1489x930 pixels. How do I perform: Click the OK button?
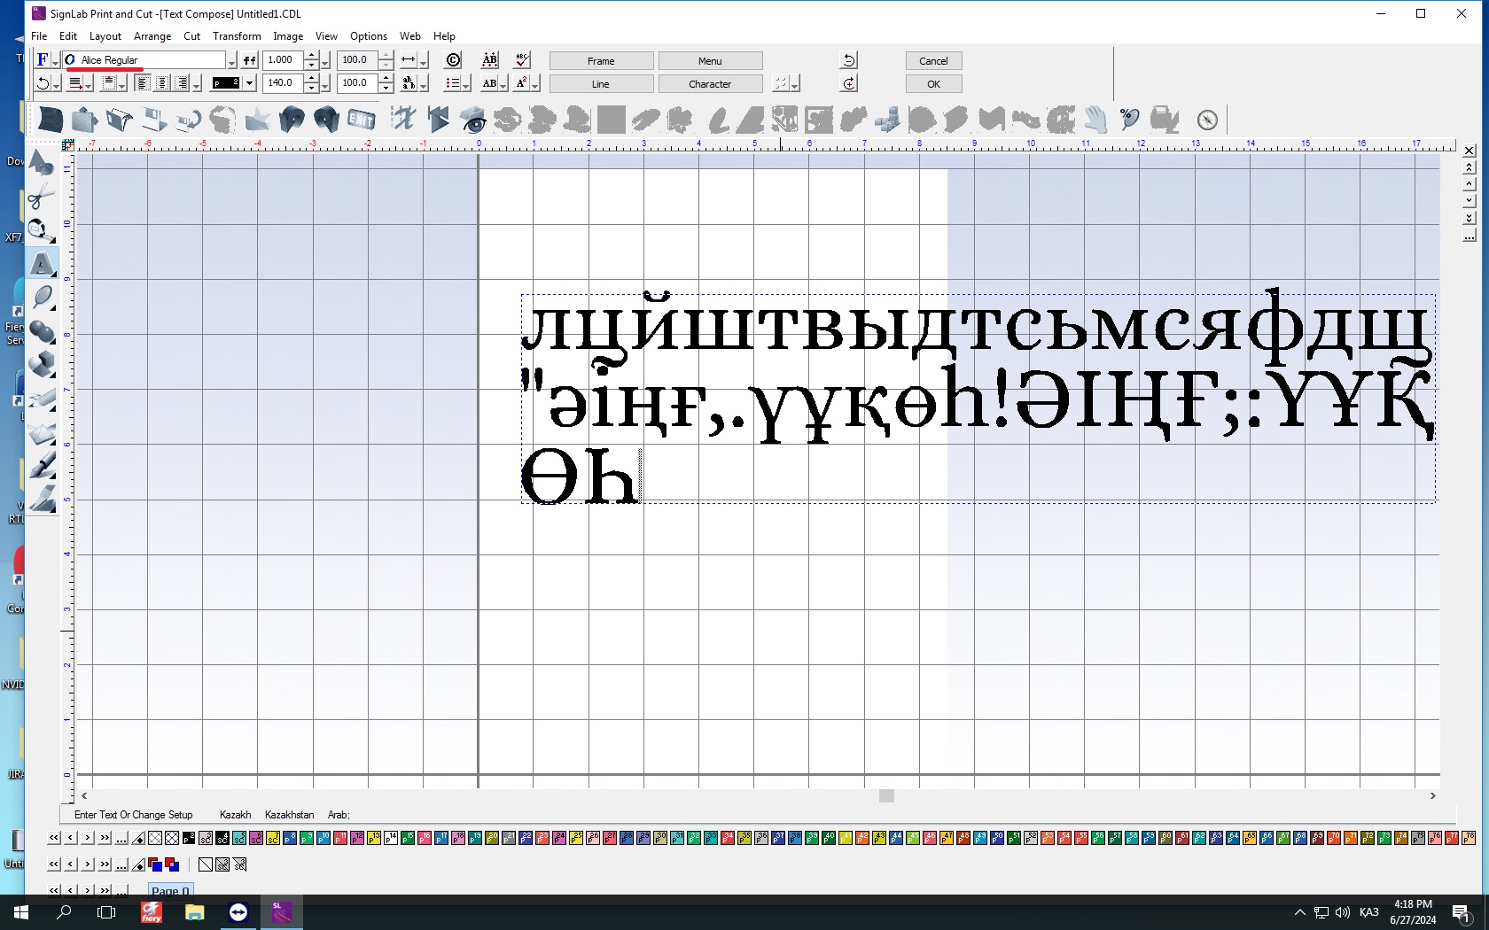point(933,84)
